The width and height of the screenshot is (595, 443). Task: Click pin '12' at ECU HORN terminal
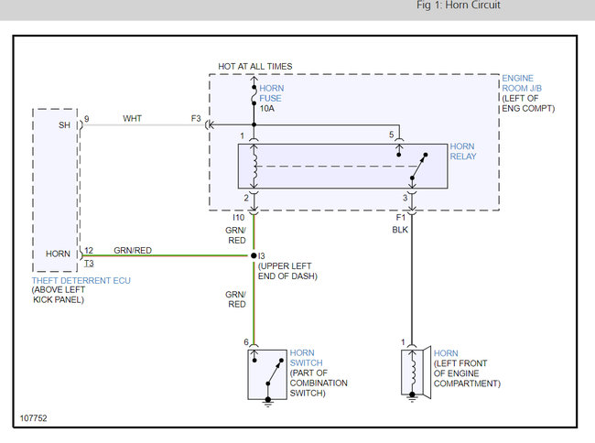pos(89,250)
